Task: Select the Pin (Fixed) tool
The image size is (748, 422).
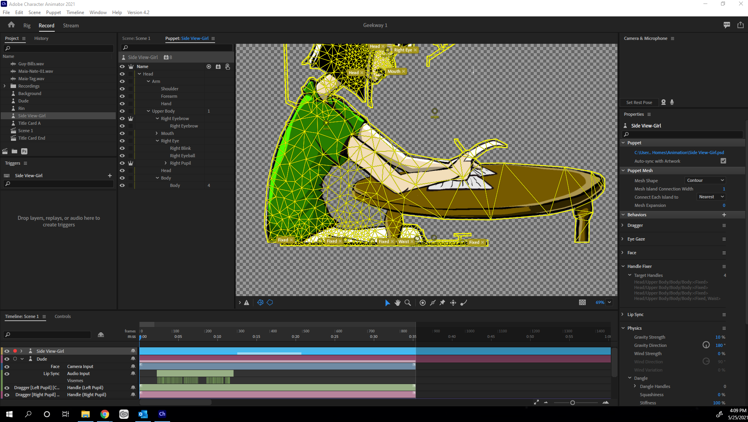Action: [442, 303]
